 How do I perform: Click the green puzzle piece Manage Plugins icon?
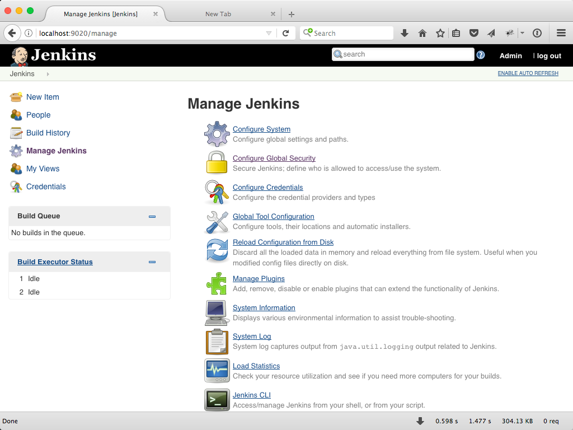(217, 283)
